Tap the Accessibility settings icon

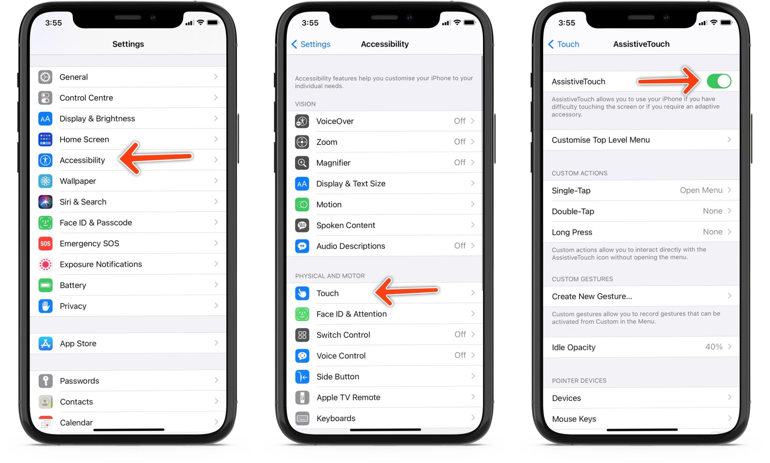[x=46, y=160]
